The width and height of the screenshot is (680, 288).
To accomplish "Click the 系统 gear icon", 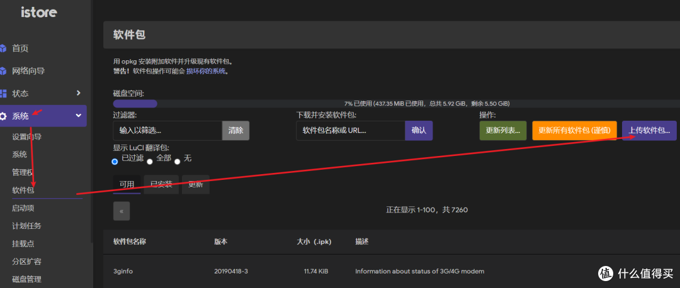I will click(3, 116).
